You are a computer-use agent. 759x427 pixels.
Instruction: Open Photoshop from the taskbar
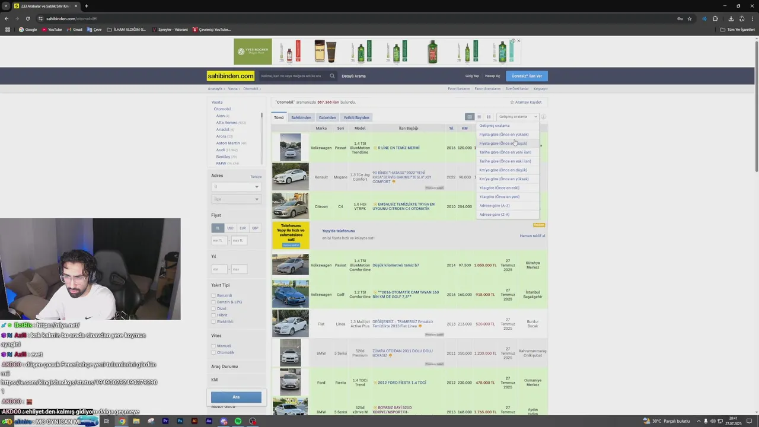(180, 421)
